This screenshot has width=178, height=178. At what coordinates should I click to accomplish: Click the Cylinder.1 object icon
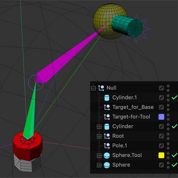107,98
